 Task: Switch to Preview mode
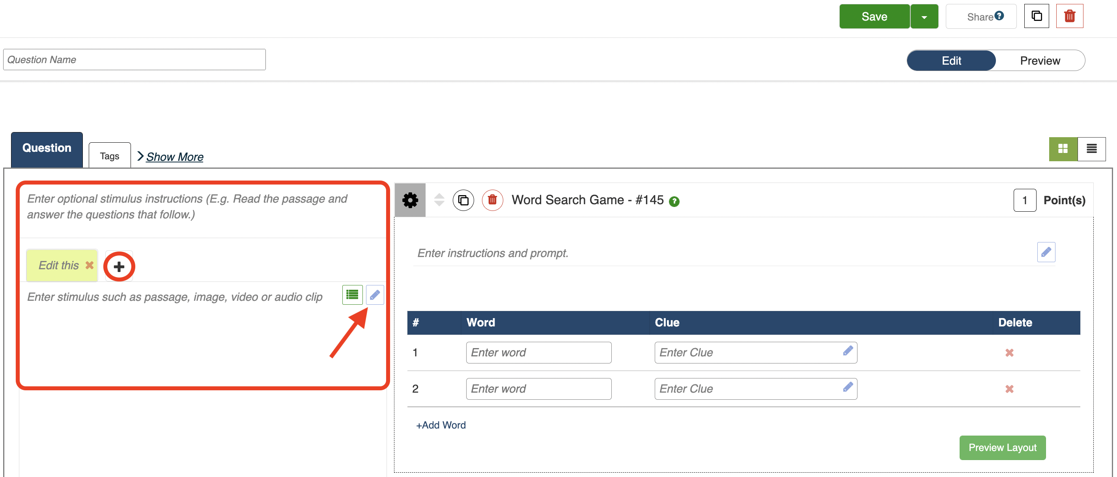(1040, 61)
